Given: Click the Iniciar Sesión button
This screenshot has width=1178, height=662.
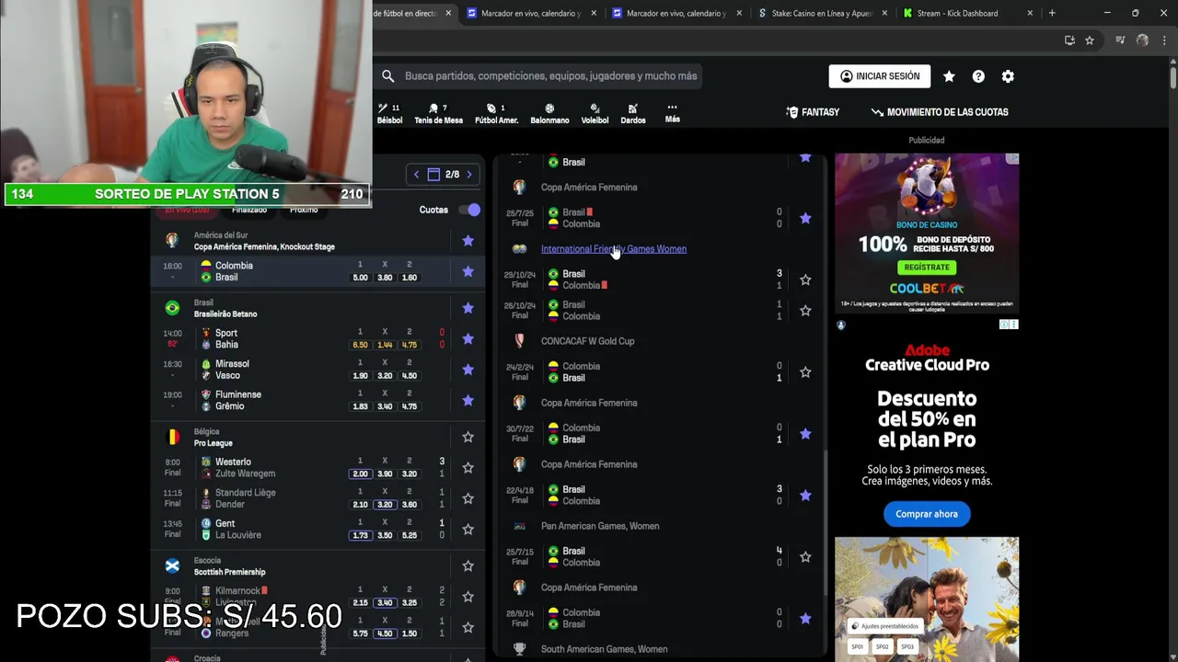Looking at the screenshot, I should (x=880, y=76).
